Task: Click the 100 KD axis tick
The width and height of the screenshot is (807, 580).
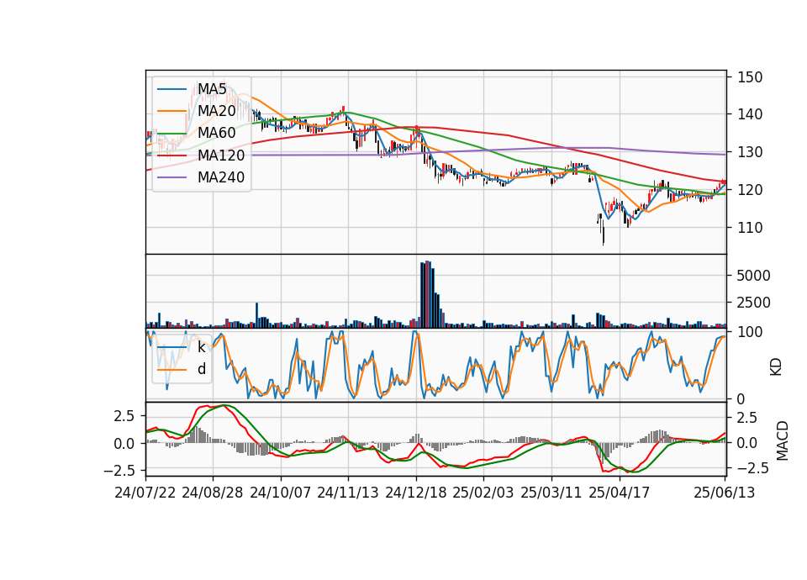Action: coord(750,332)
